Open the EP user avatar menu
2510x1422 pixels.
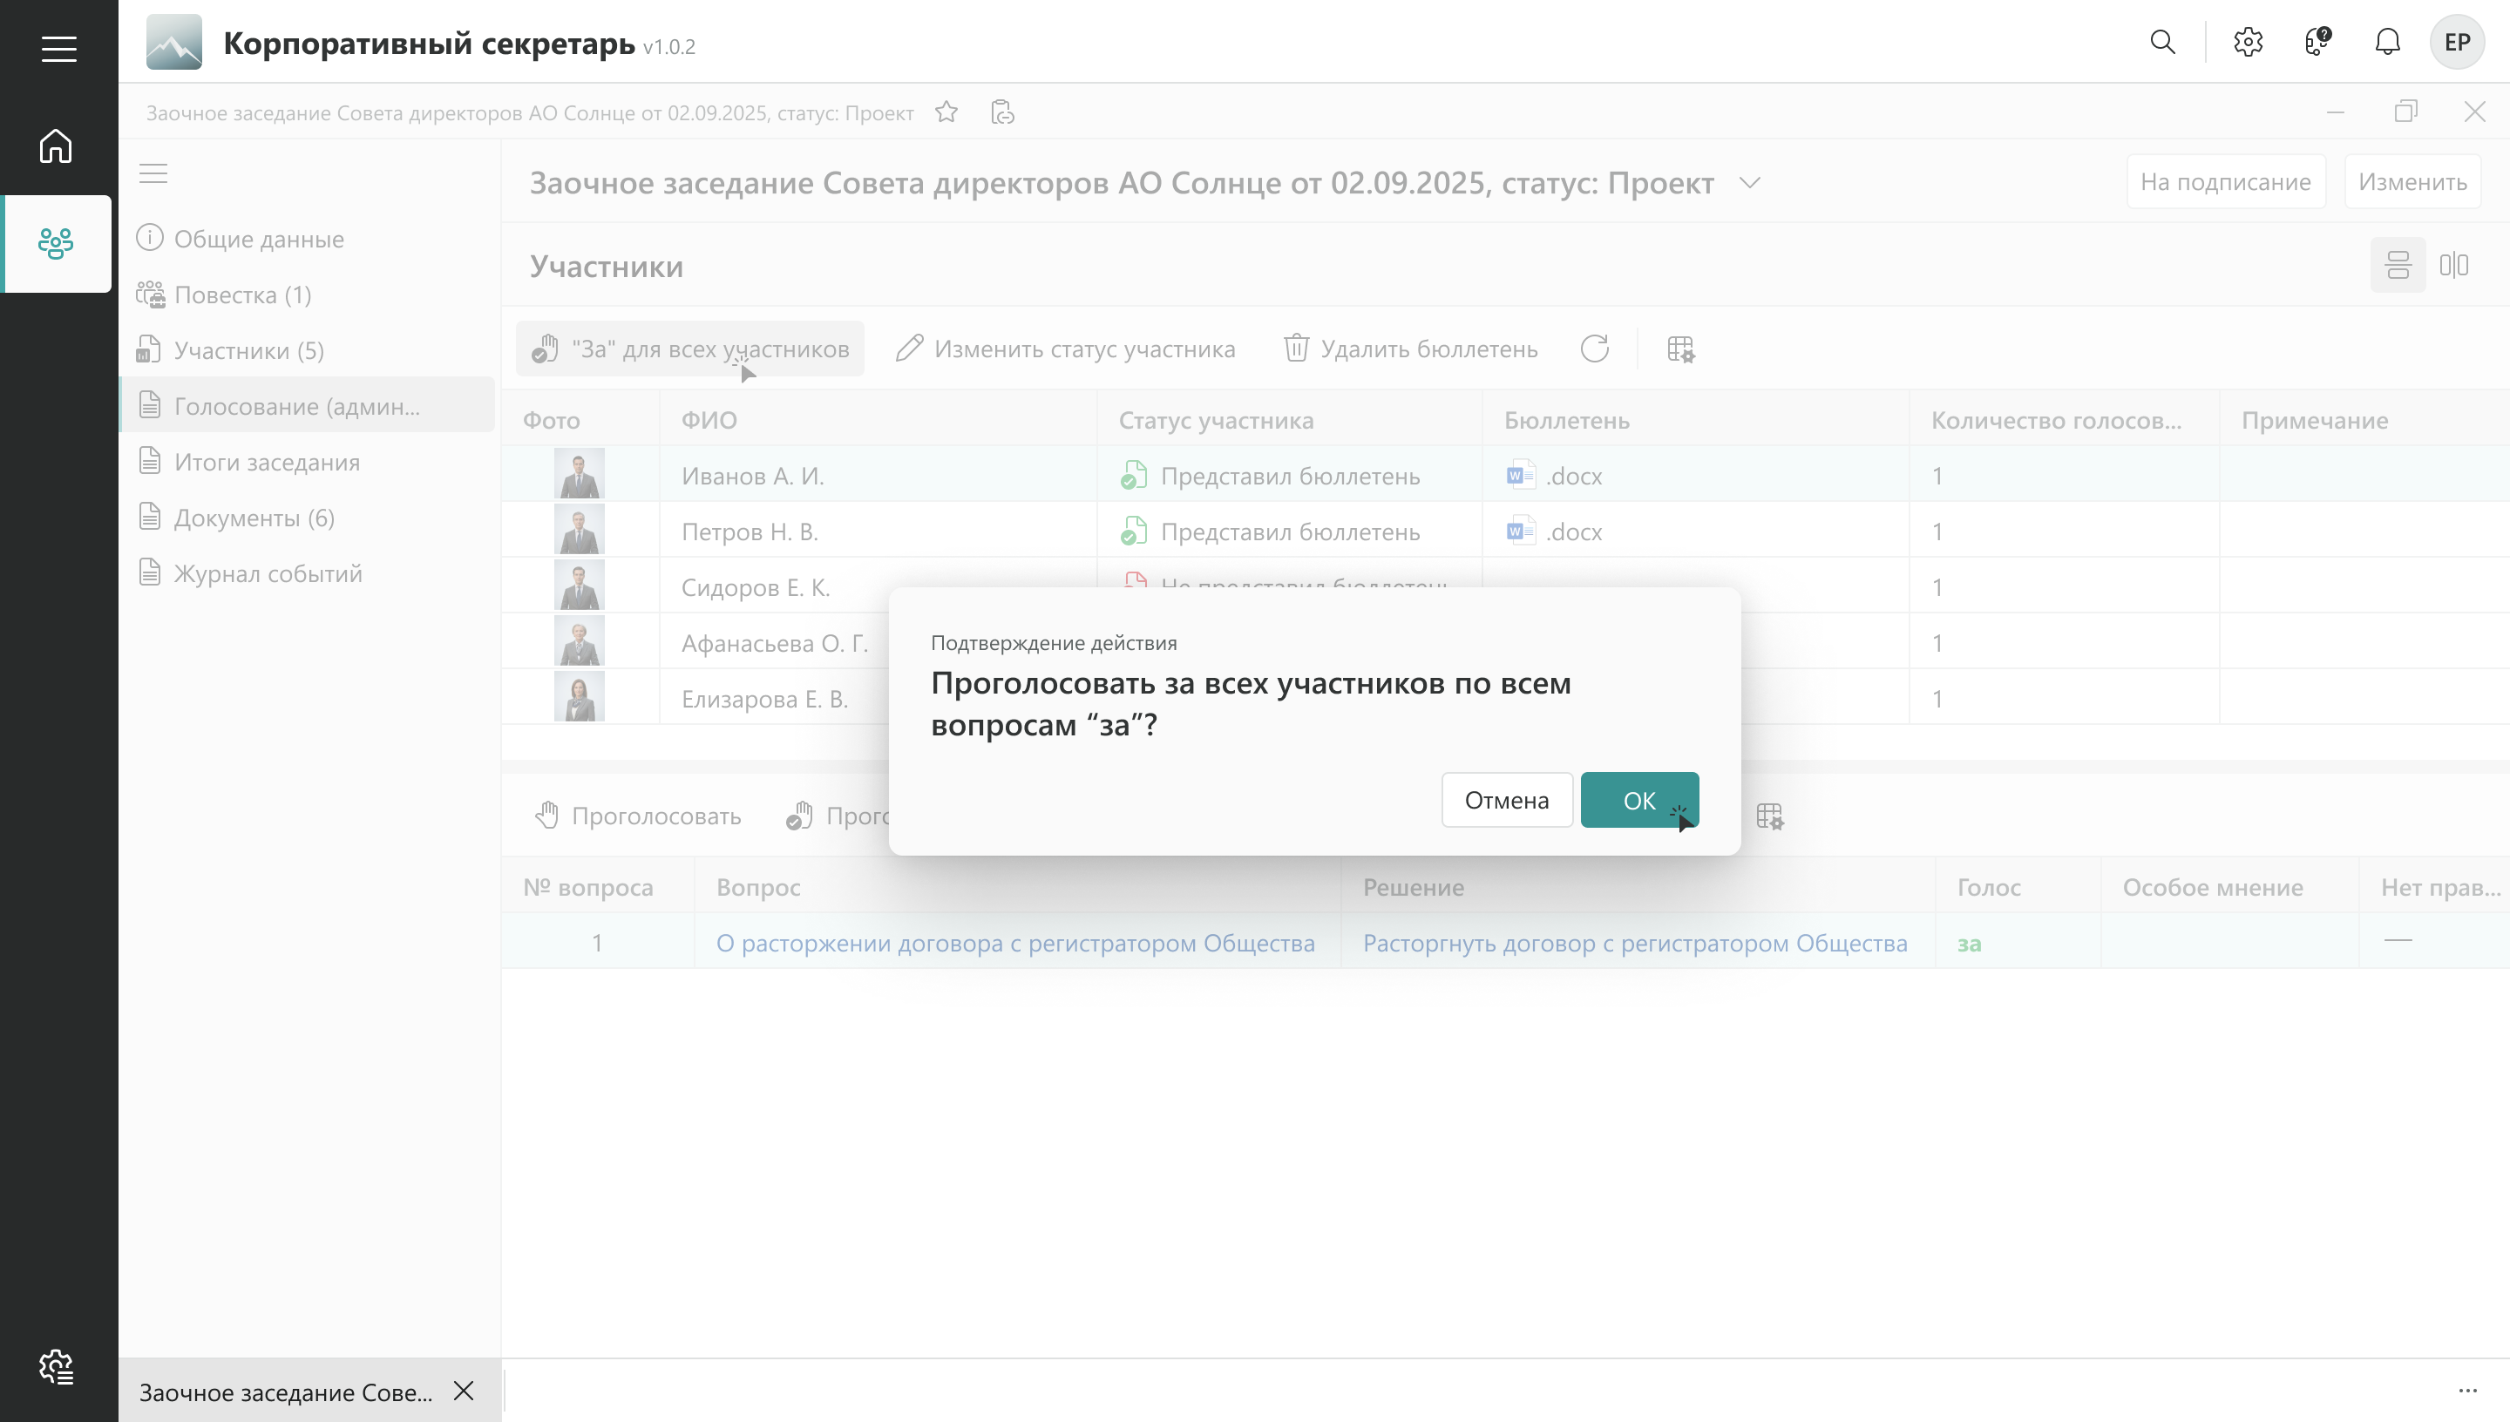(x=2456, y=42)
